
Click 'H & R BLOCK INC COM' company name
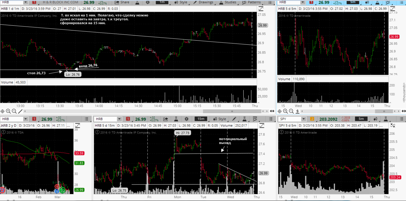point(60,2)
